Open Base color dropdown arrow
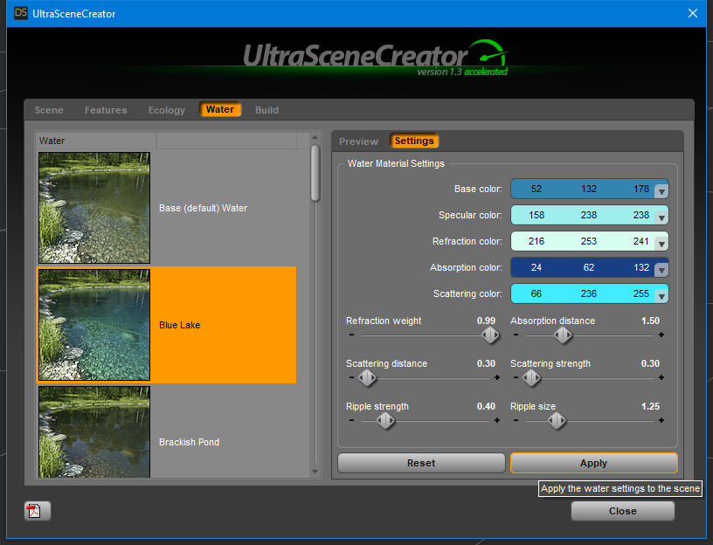 pos(661,191)
